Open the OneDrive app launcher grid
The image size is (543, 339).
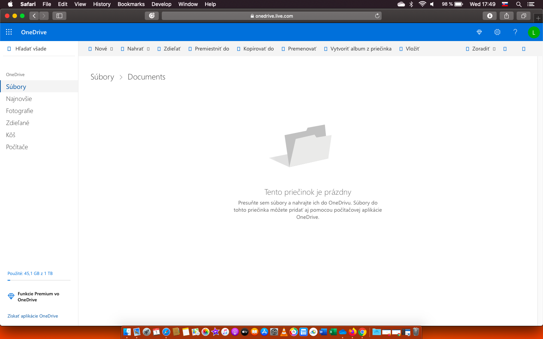pyautogui.click(x=9, y=32)
